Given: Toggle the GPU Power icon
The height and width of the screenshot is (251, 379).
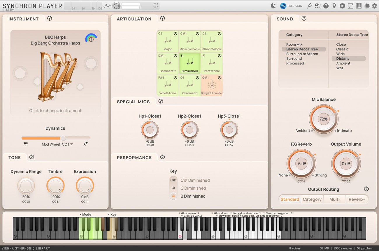Looking at the screenshot, I should pos(317,6).
